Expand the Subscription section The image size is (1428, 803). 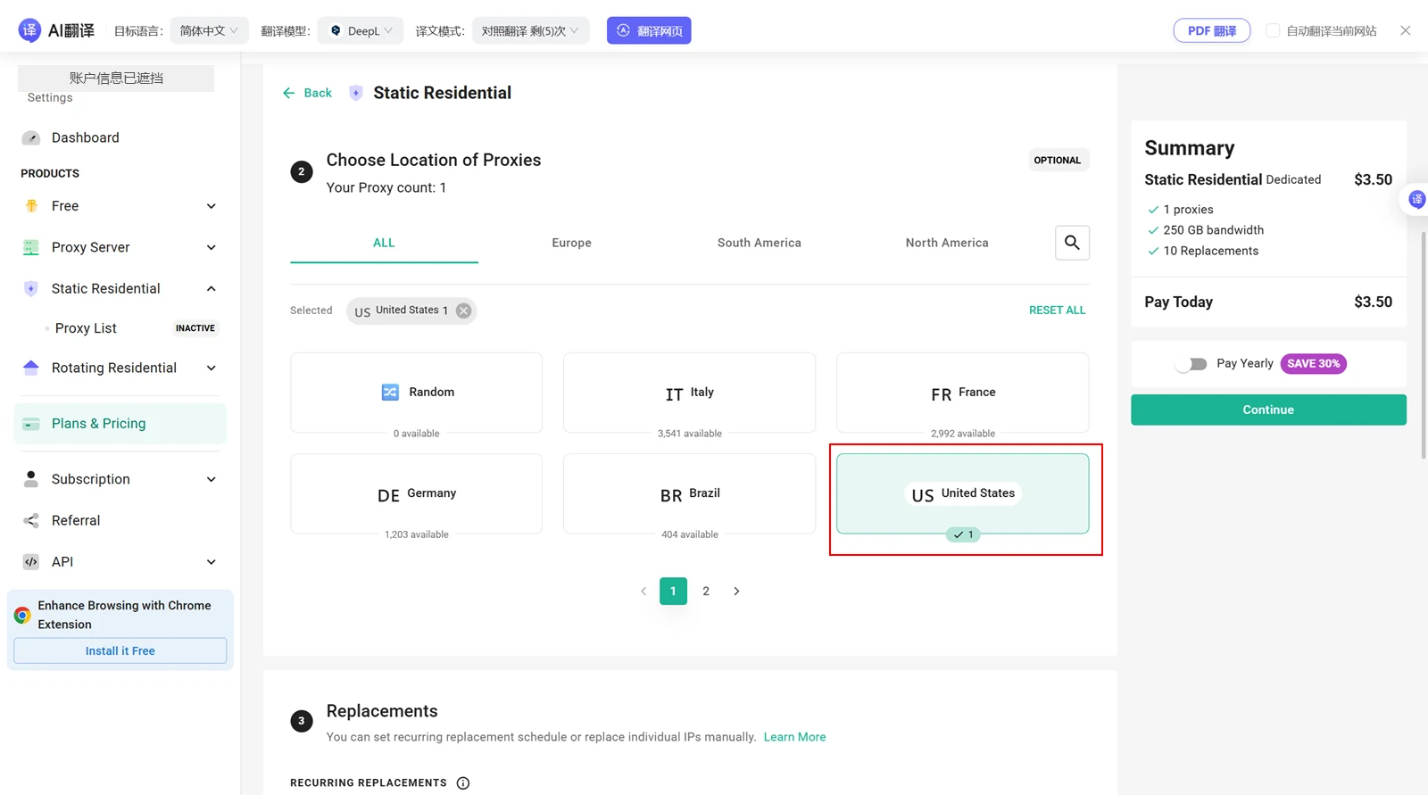coord(212,479)
